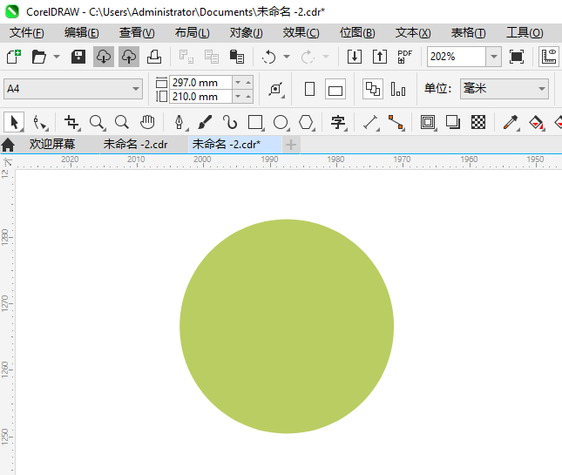Screen dimensions: 562x475
Task: Select the Freehand curve tool
Action: tap(230, 122)
